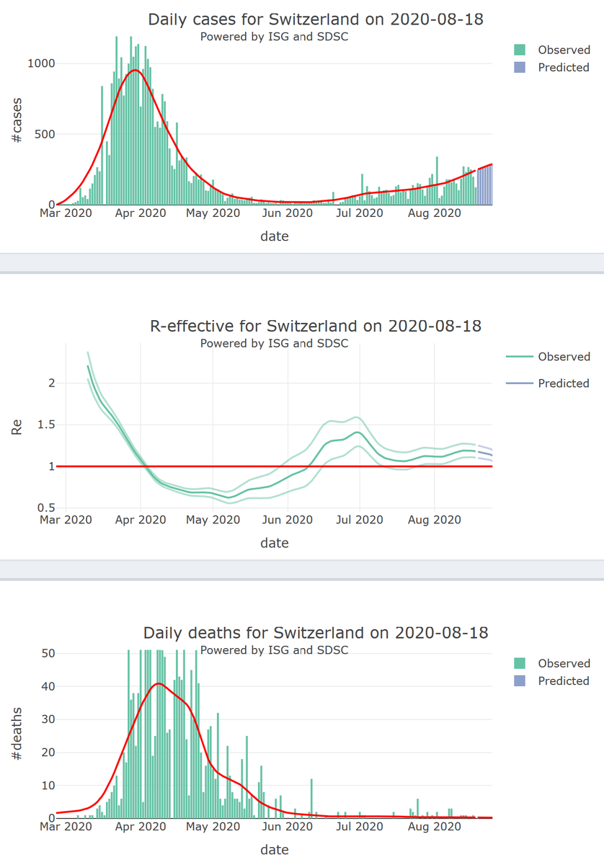Click Jun 2020 tick on the deaths chart
The height and width of the screenshot is (865, 604).
click(x=286, y=827)
